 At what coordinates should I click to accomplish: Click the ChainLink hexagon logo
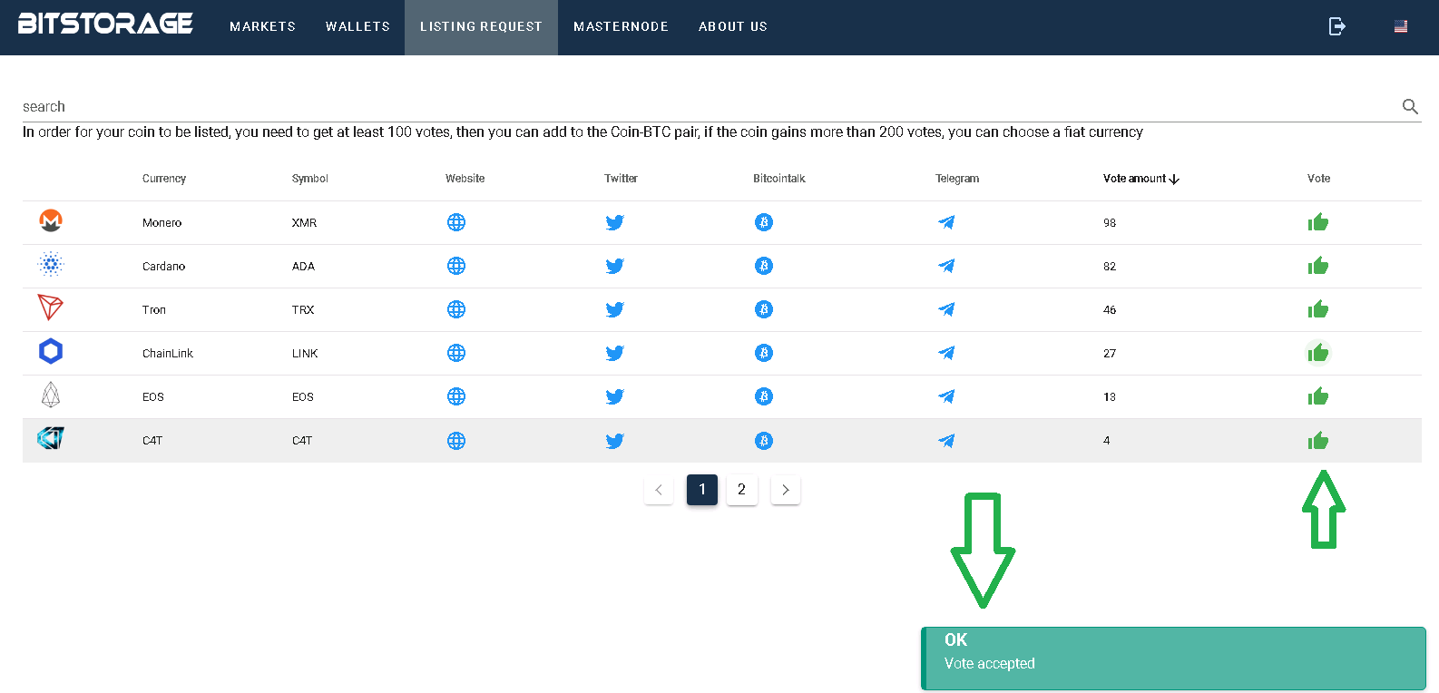(x=51, y=351)
